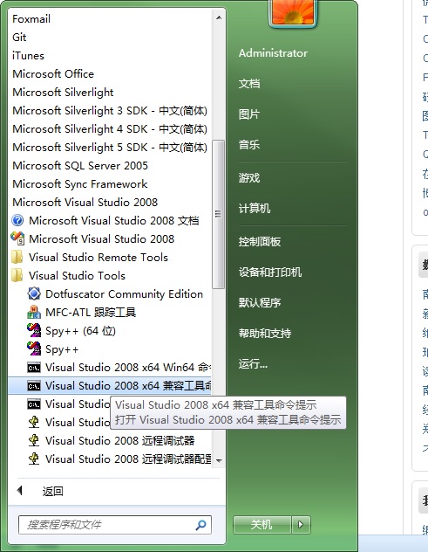Click Visual Studio 2008 远程调试器 icon
This screenshot has height=552, width=428.
pos(34,440)
